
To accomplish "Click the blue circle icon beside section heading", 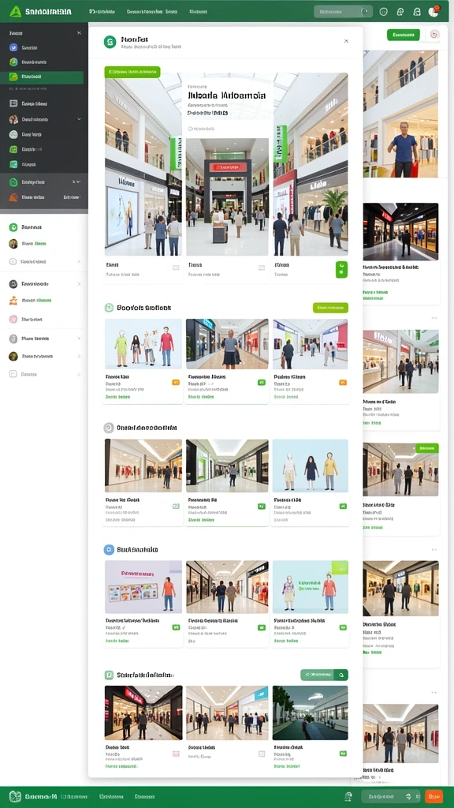I will [109, 550].
